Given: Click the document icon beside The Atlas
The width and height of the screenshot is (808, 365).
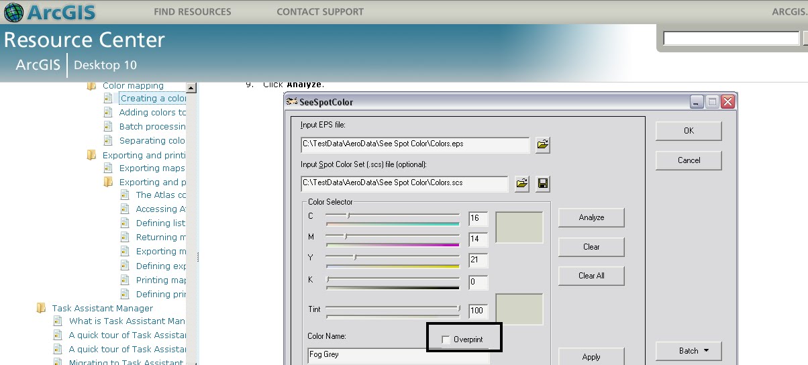Looking at the screenshot, I should coord(125,195).
